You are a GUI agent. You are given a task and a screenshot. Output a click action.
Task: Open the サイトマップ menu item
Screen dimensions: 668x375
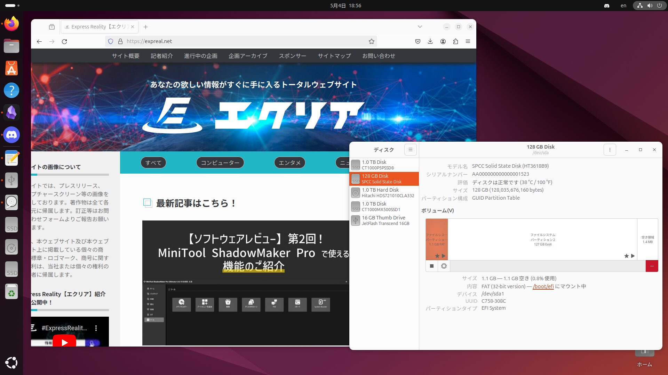tap(334, 56)
